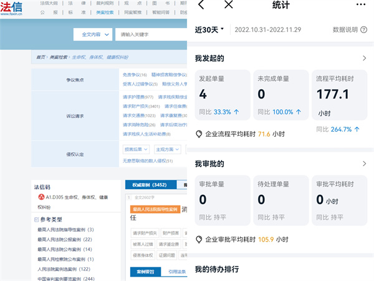Open the three-dot more menu in 统计

[x=361, y=4]
